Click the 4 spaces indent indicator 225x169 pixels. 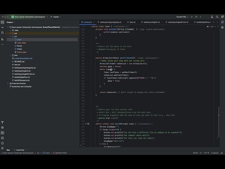point(215,153)
